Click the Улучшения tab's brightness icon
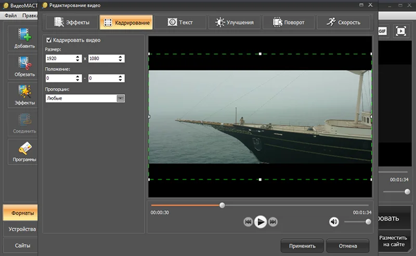 point(220,22)
